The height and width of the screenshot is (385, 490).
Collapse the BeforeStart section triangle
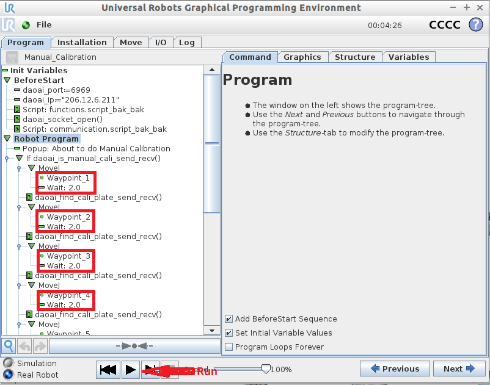pos(7,80)
